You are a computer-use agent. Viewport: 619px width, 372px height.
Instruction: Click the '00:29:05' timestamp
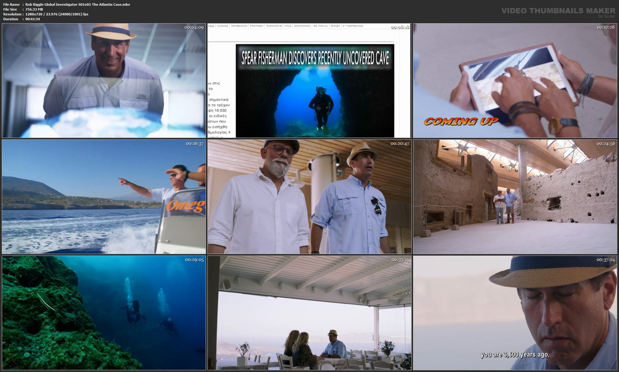(194, 260)
